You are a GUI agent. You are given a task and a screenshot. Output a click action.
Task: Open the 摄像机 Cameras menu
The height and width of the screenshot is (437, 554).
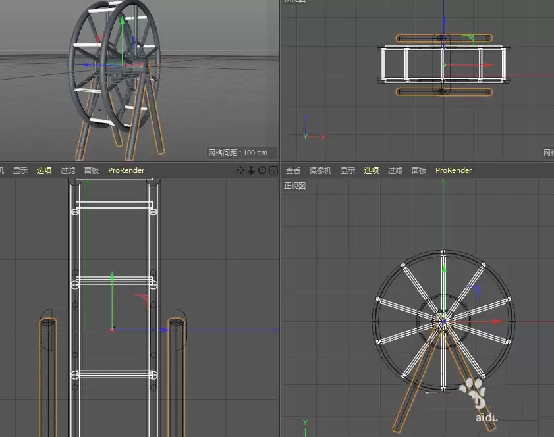tap(319, 170)
